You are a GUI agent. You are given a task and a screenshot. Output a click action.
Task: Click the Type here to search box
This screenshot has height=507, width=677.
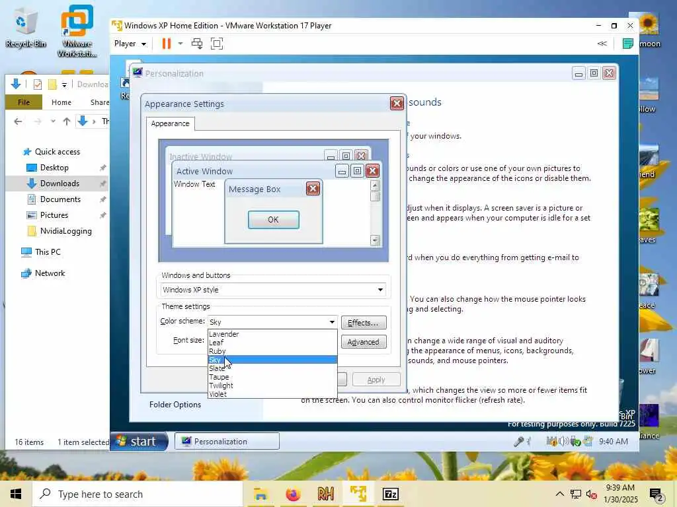click(138, 494)
